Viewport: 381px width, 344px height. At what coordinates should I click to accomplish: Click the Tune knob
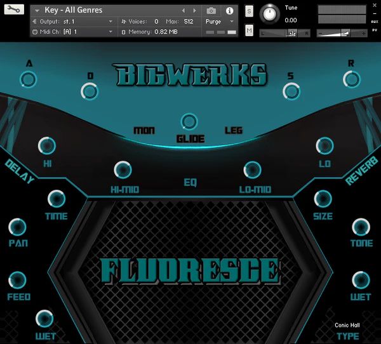[271, 13]
